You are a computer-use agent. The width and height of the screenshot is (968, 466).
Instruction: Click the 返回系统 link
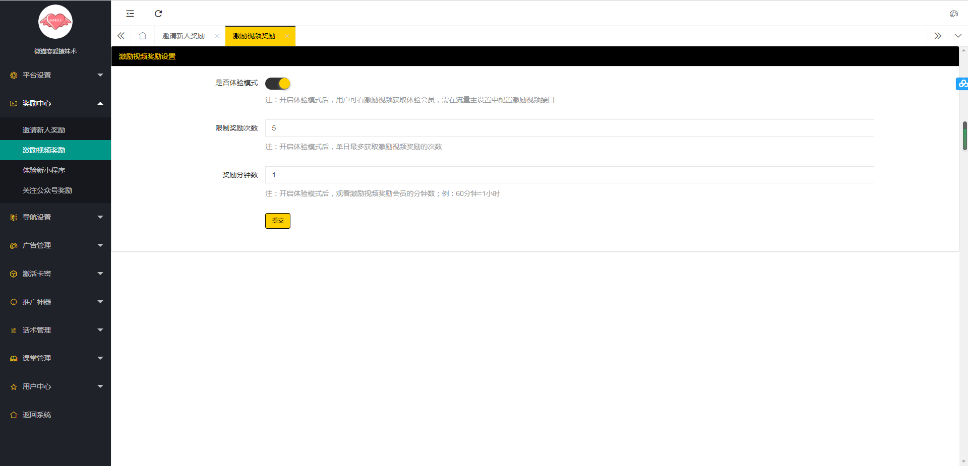37,415
